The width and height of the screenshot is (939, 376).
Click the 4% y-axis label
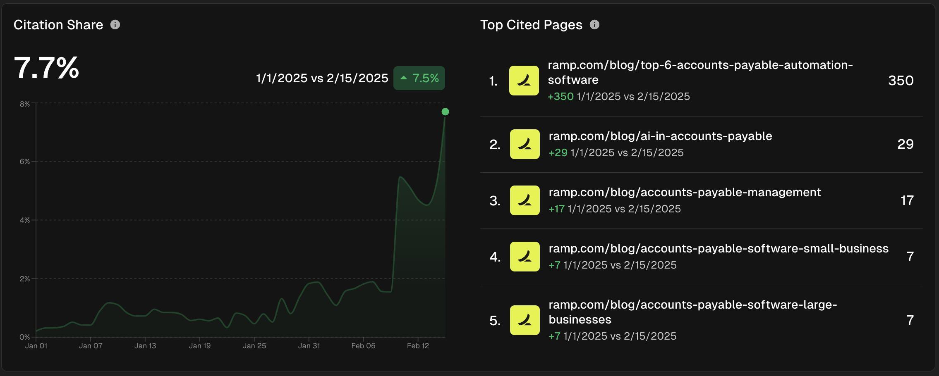25,220
